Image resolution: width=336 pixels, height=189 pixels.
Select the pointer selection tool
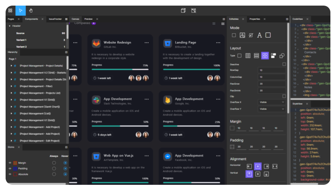(21, 10)
